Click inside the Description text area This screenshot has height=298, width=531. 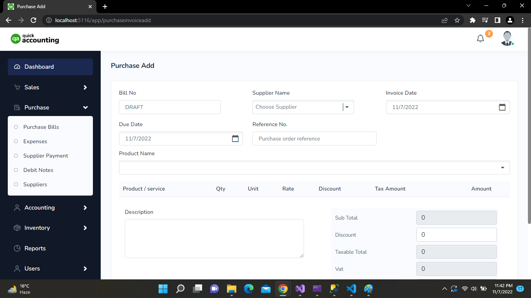pos(214,238)
